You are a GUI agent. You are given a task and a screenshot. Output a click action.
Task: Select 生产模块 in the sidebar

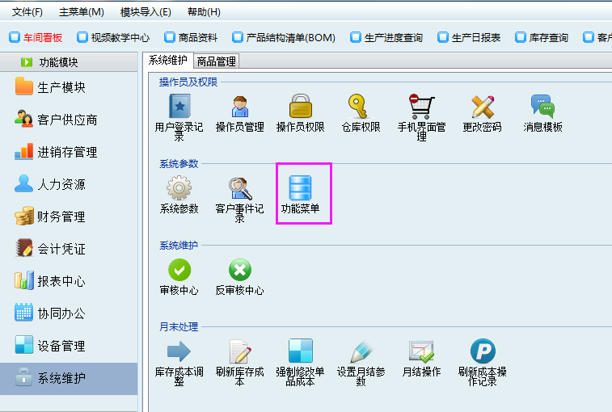61,87
